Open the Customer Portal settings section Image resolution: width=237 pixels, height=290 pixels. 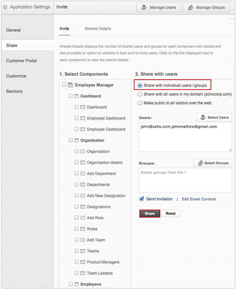coord(21,61)
